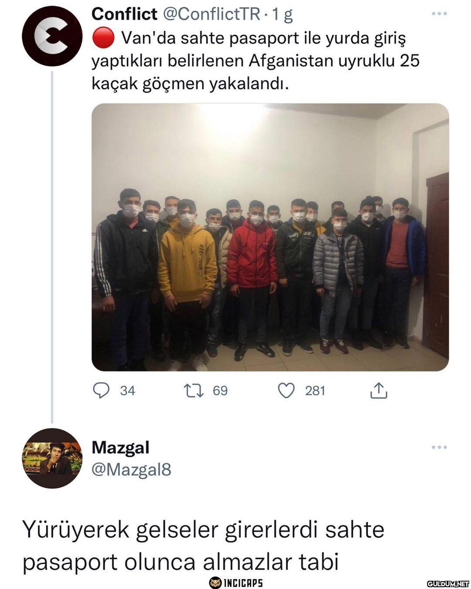Like the tweet with heart icon
This screenshot has width=471, height=589.
(287, 390)
